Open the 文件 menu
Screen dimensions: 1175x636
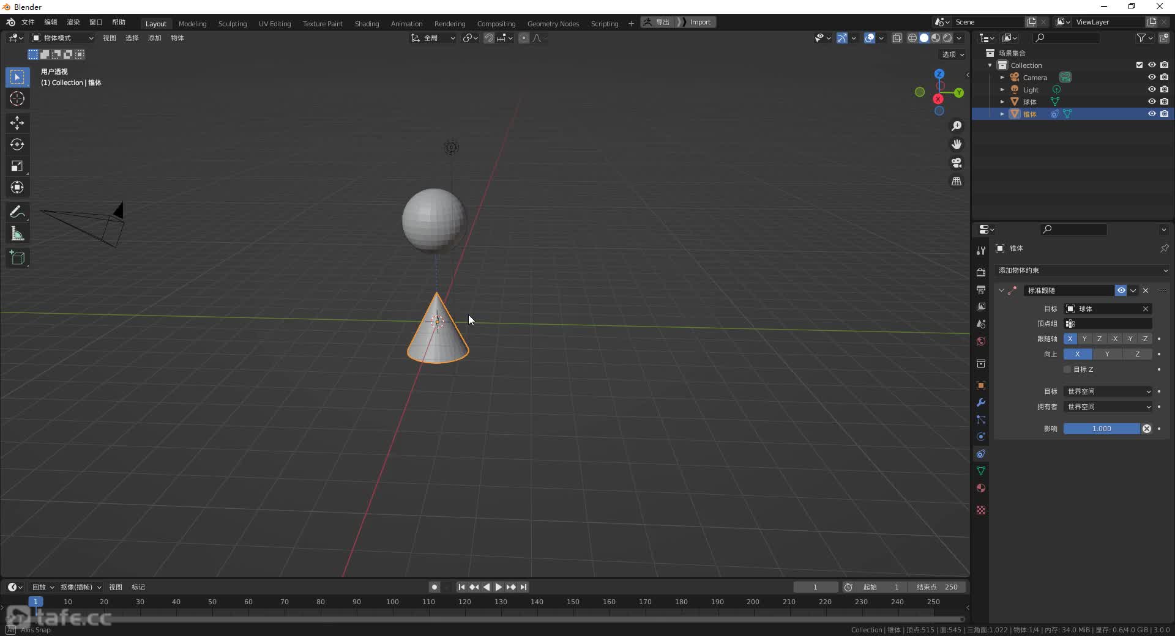click(x=28, y=22)
